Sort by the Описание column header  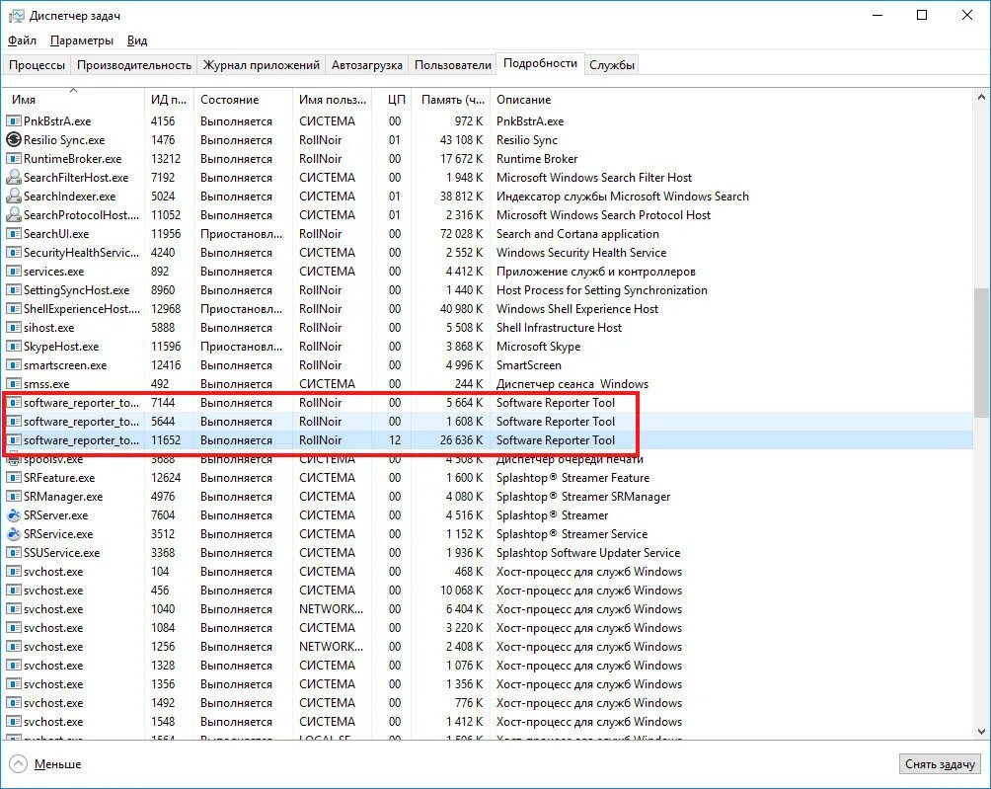click(x=731, y=100)
